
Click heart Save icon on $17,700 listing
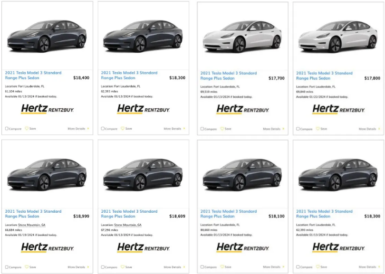[x=222, y=129]
